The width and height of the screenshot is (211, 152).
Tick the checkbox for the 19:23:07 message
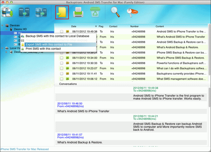(x=62, y=68)
